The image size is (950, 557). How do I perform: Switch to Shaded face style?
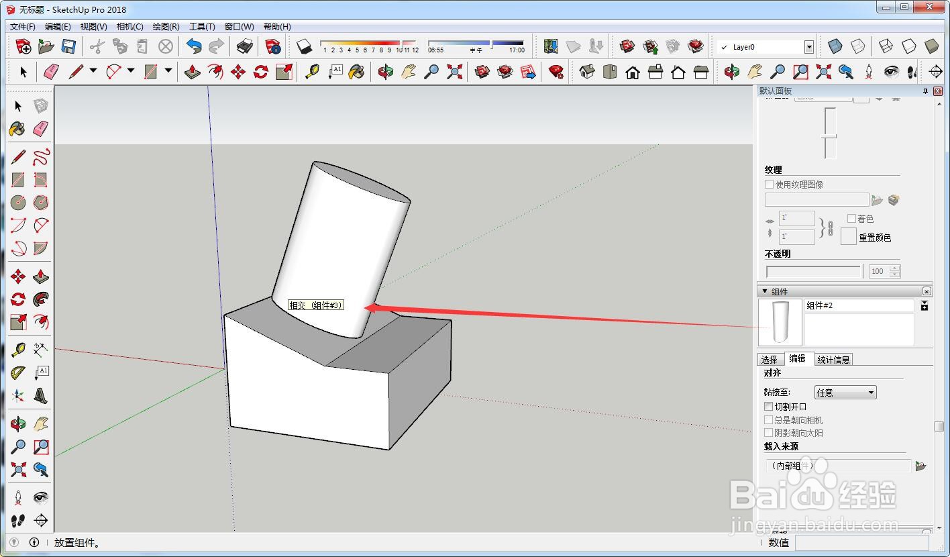tap(932, 46)
